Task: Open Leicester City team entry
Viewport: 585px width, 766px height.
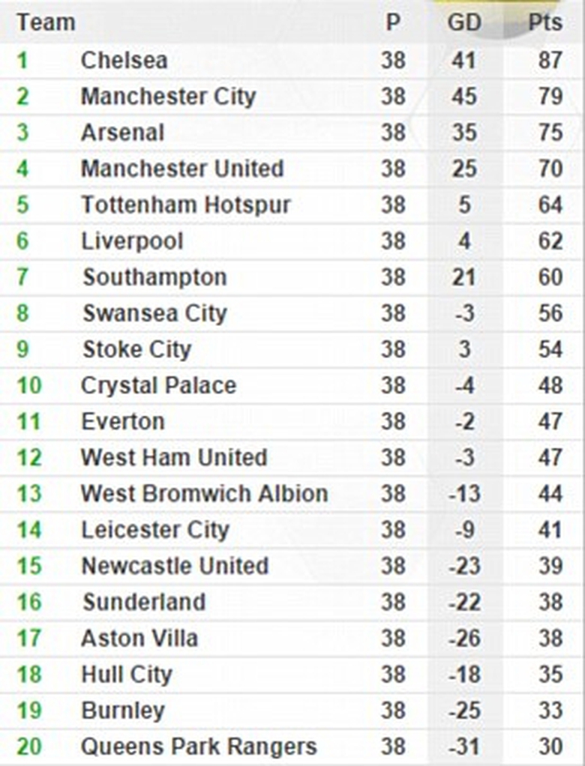Action: tap(154, 530)
